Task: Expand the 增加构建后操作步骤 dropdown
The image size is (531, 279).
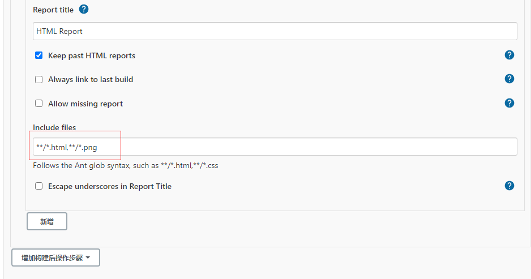Action: pyautogui.click(x=55, y=257)
